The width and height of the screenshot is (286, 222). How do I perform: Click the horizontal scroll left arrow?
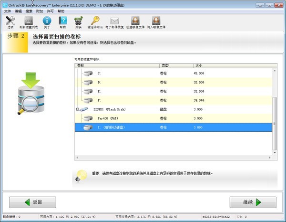(x=77, y=158)
